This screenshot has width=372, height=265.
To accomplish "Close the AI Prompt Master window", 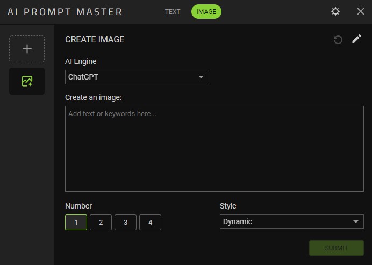I will tap(361, 11).
